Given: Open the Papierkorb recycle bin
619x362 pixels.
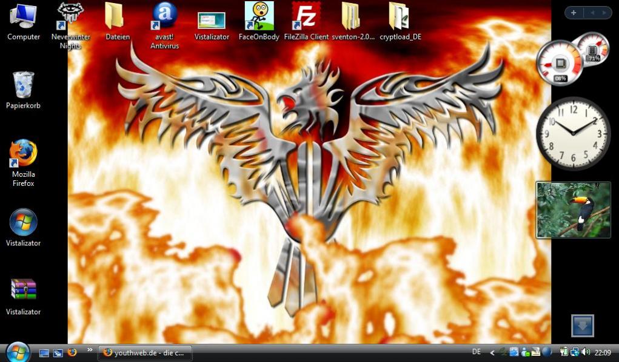Looking at the screenshot, I should click(x=23, y=85).
